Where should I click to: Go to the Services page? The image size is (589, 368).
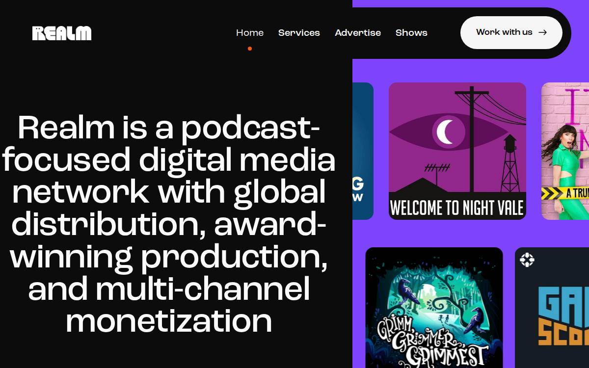tap(299, 33)
